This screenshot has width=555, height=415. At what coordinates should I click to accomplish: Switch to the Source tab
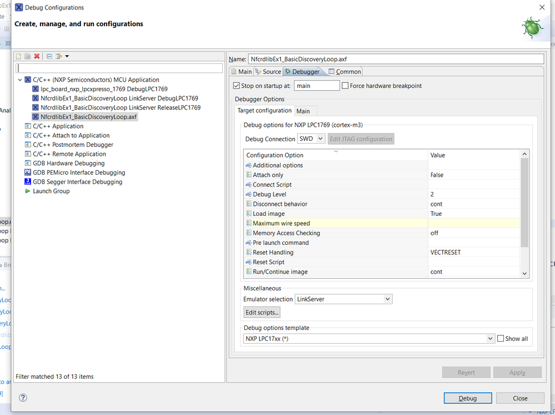pos(268,71)
